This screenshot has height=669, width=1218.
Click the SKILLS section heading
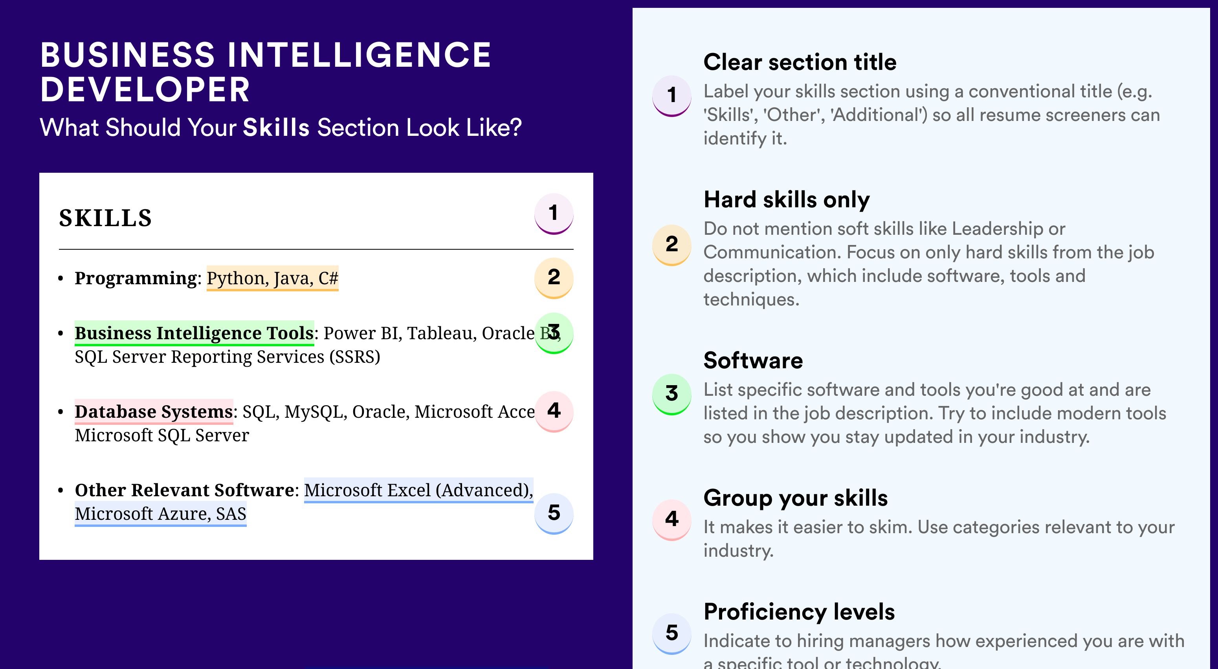[x=105, y=218]
